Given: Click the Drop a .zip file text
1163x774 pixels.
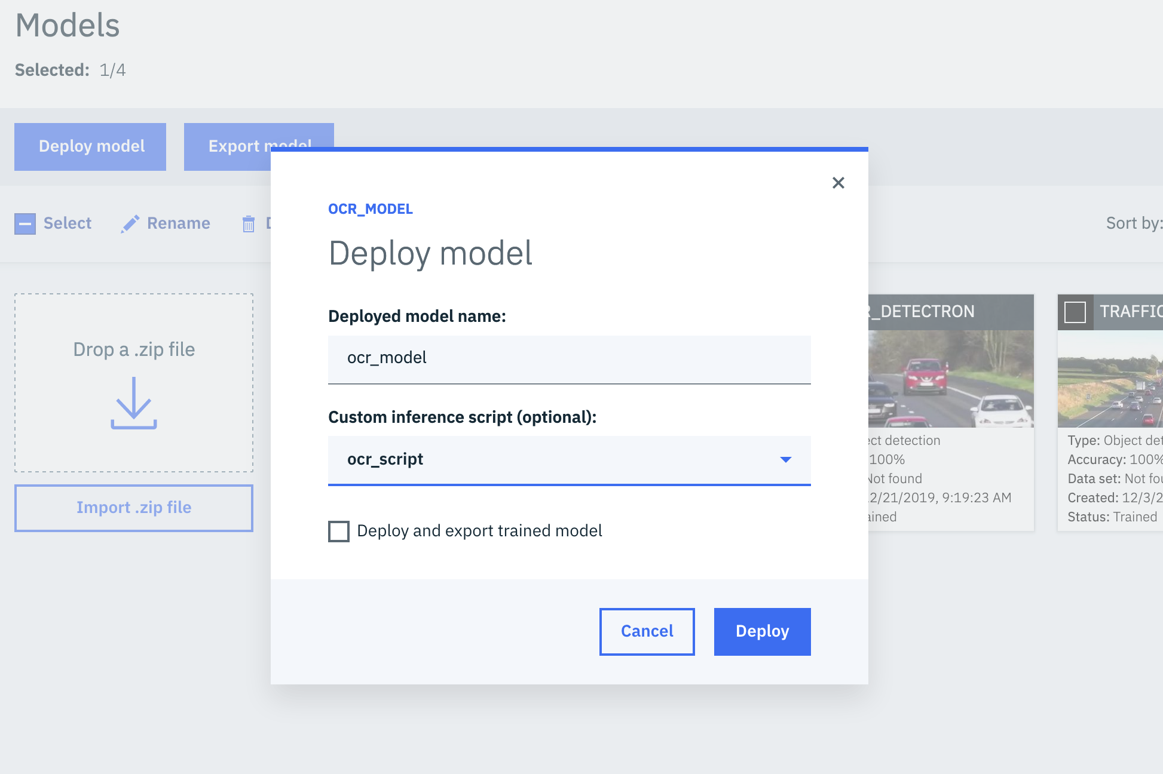Looking at the screenshot, I should [134, 349].
